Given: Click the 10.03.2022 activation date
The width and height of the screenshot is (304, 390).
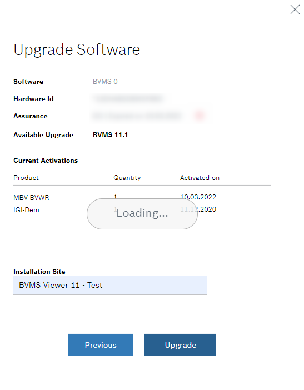Looking at the screenshot, I should [198, 197].
